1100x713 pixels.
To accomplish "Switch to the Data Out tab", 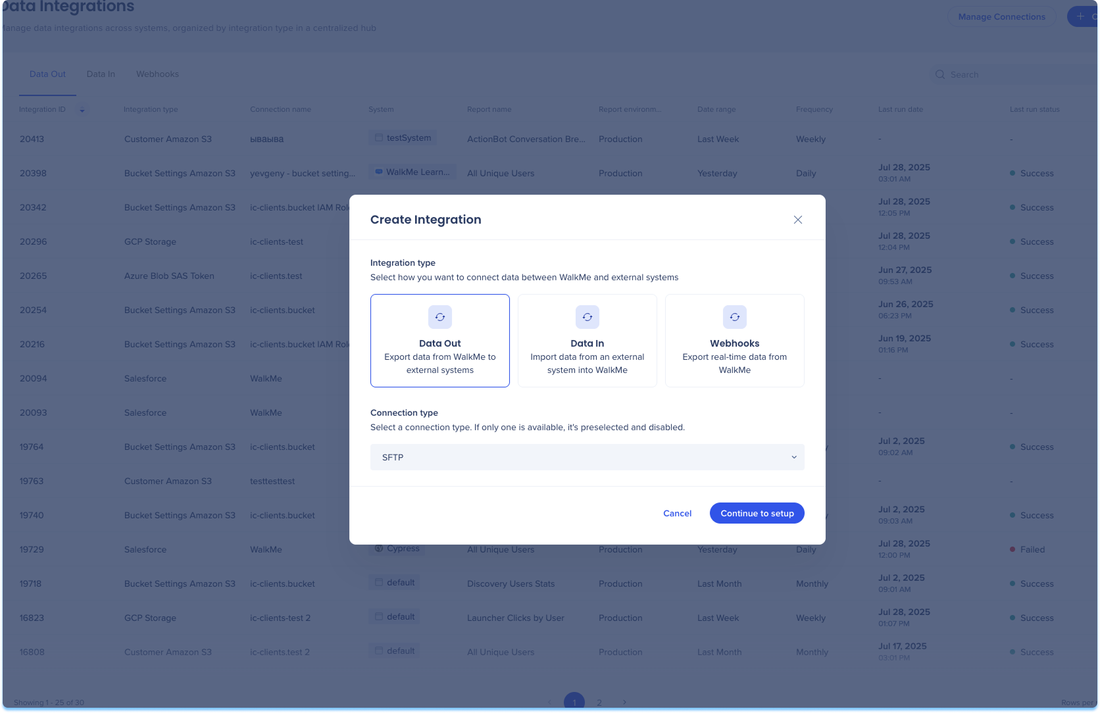I will pyautogui.click(x=47, y=74).
